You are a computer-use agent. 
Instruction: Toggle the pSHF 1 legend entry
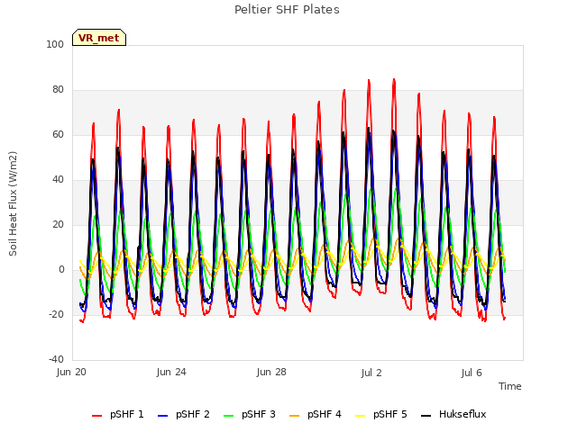118,414
